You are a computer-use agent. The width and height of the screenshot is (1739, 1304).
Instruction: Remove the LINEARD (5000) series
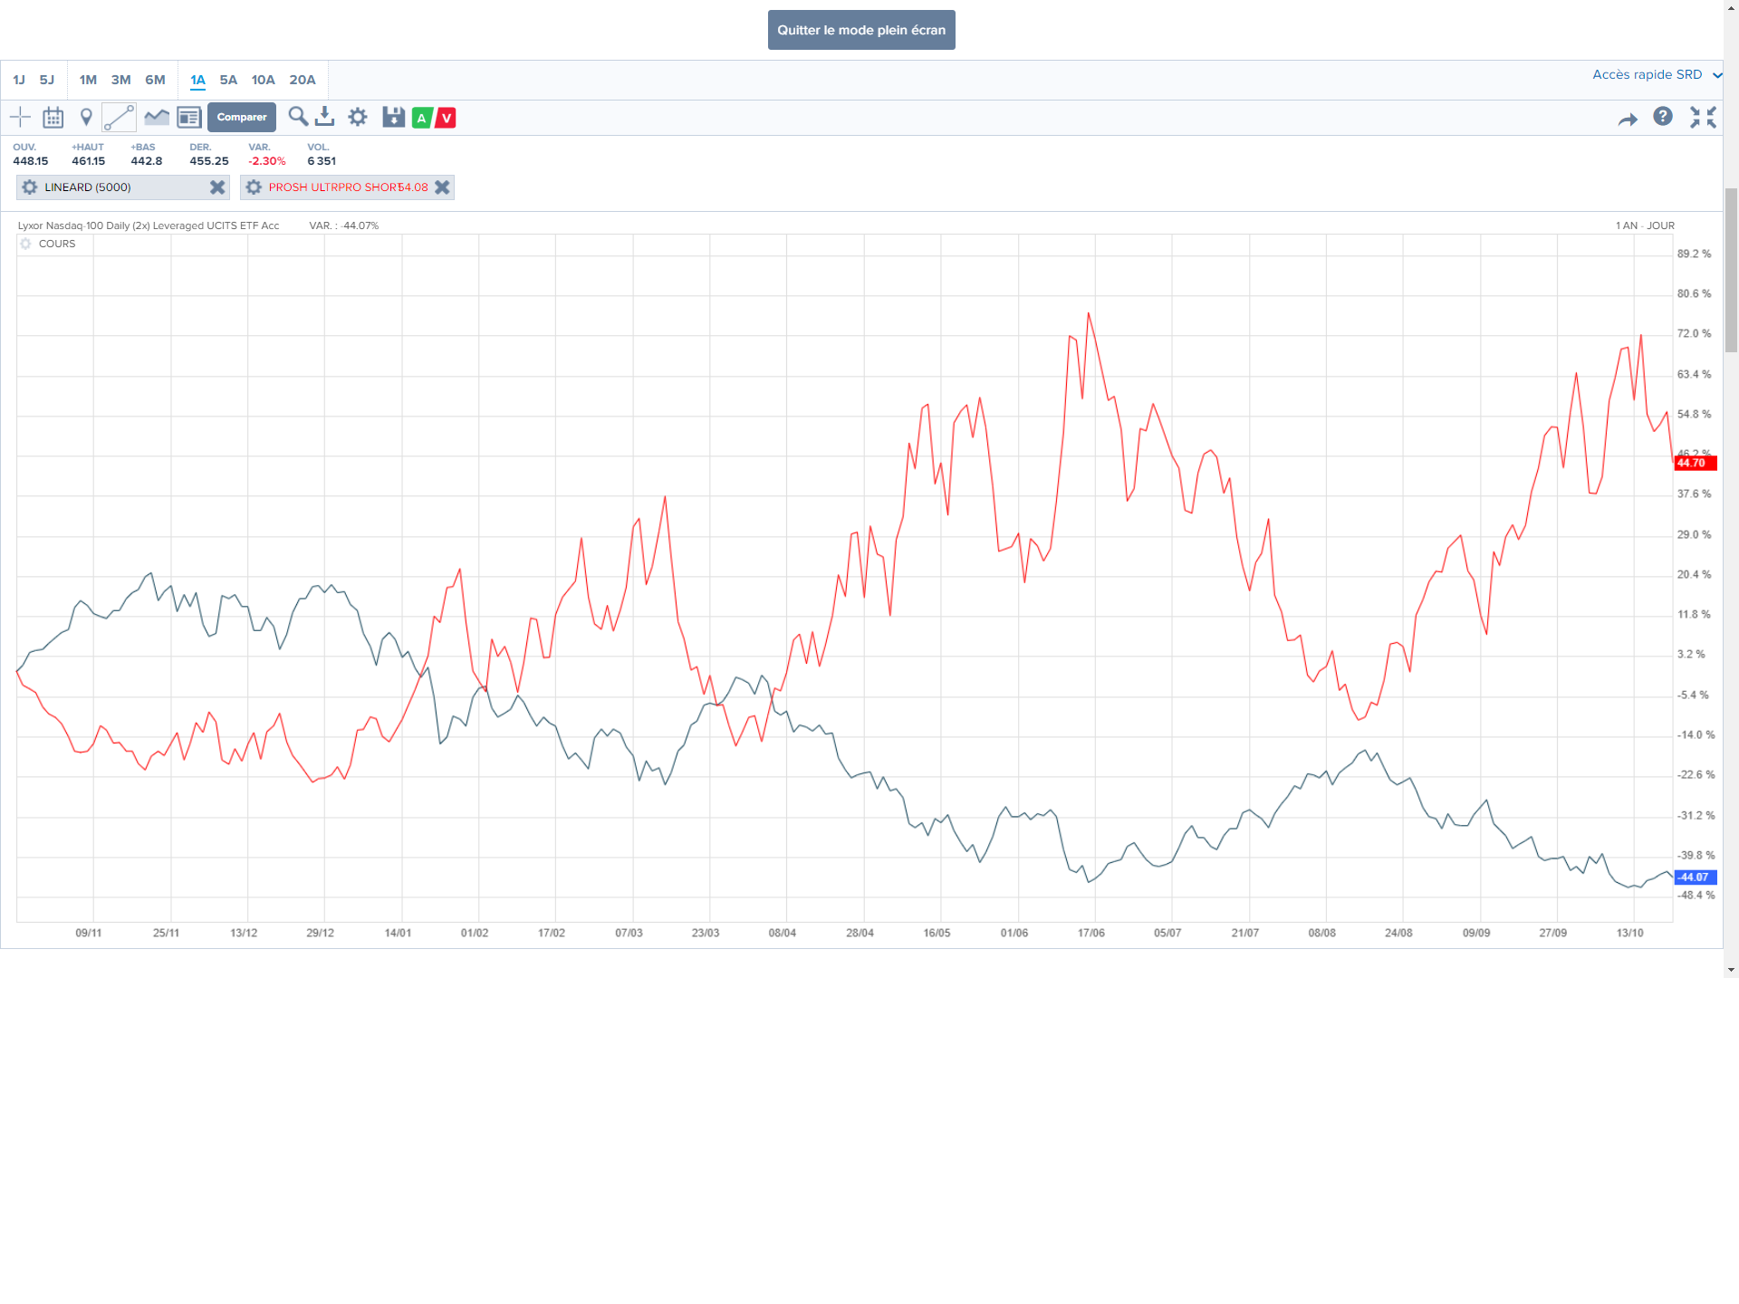coord(217,187)
